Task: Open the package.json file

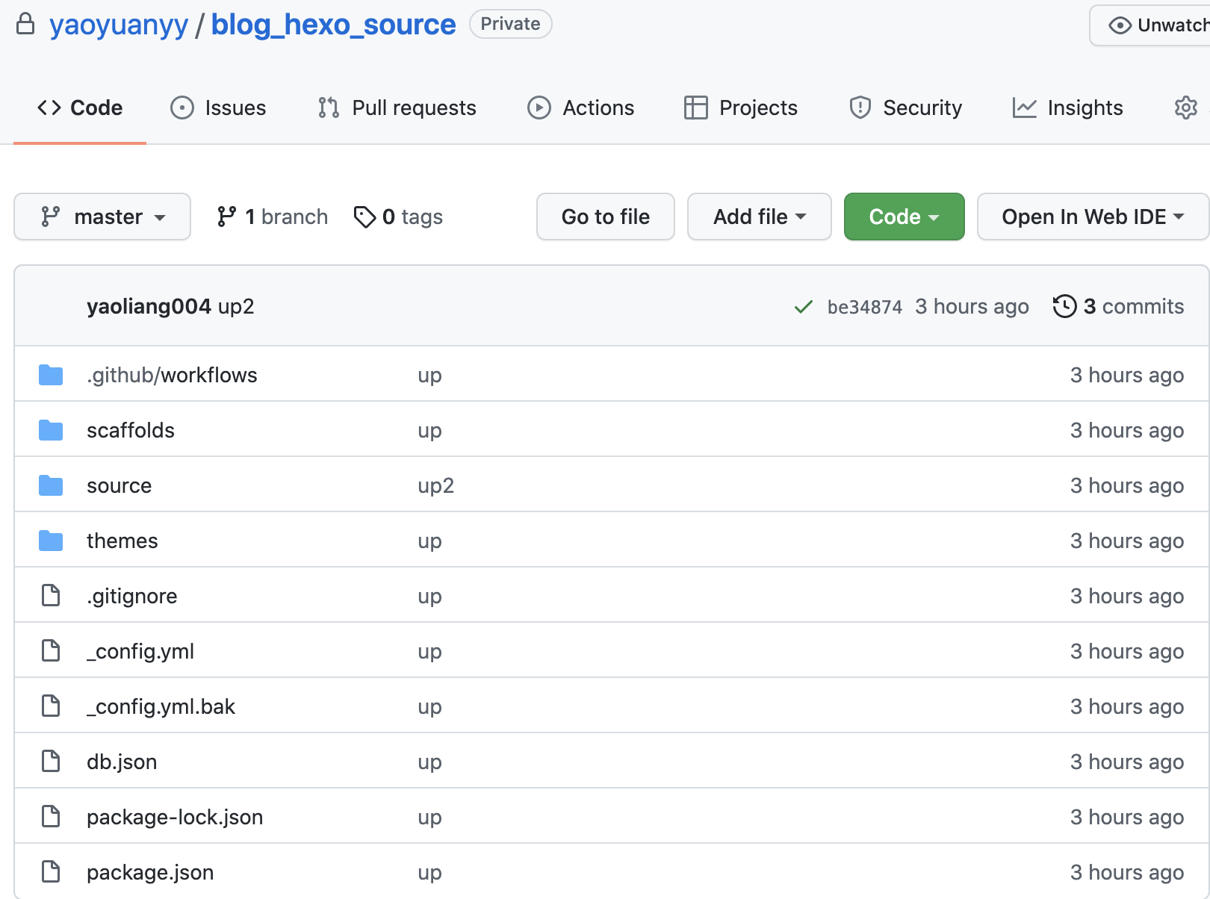Action: [x=150, y=872]
